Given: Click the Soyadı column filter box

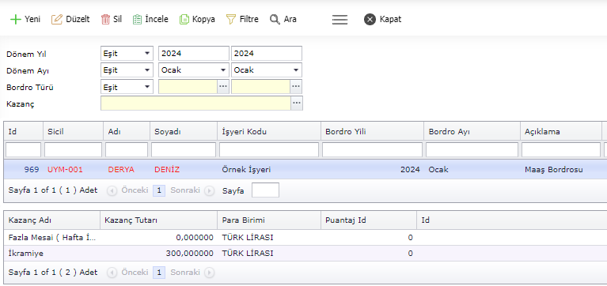Looking at the screenshot, I should pos(184,149).
